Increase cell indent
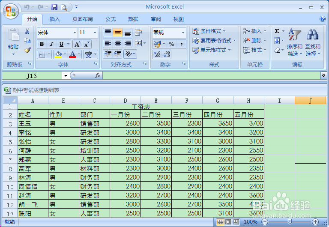The width and height of the screenshot is (329, 227). click(x=117, y=54)
